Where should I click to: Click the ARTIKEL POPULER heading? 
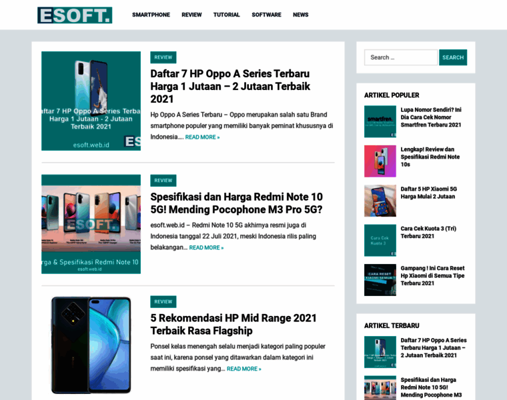(x=392, y=95)
